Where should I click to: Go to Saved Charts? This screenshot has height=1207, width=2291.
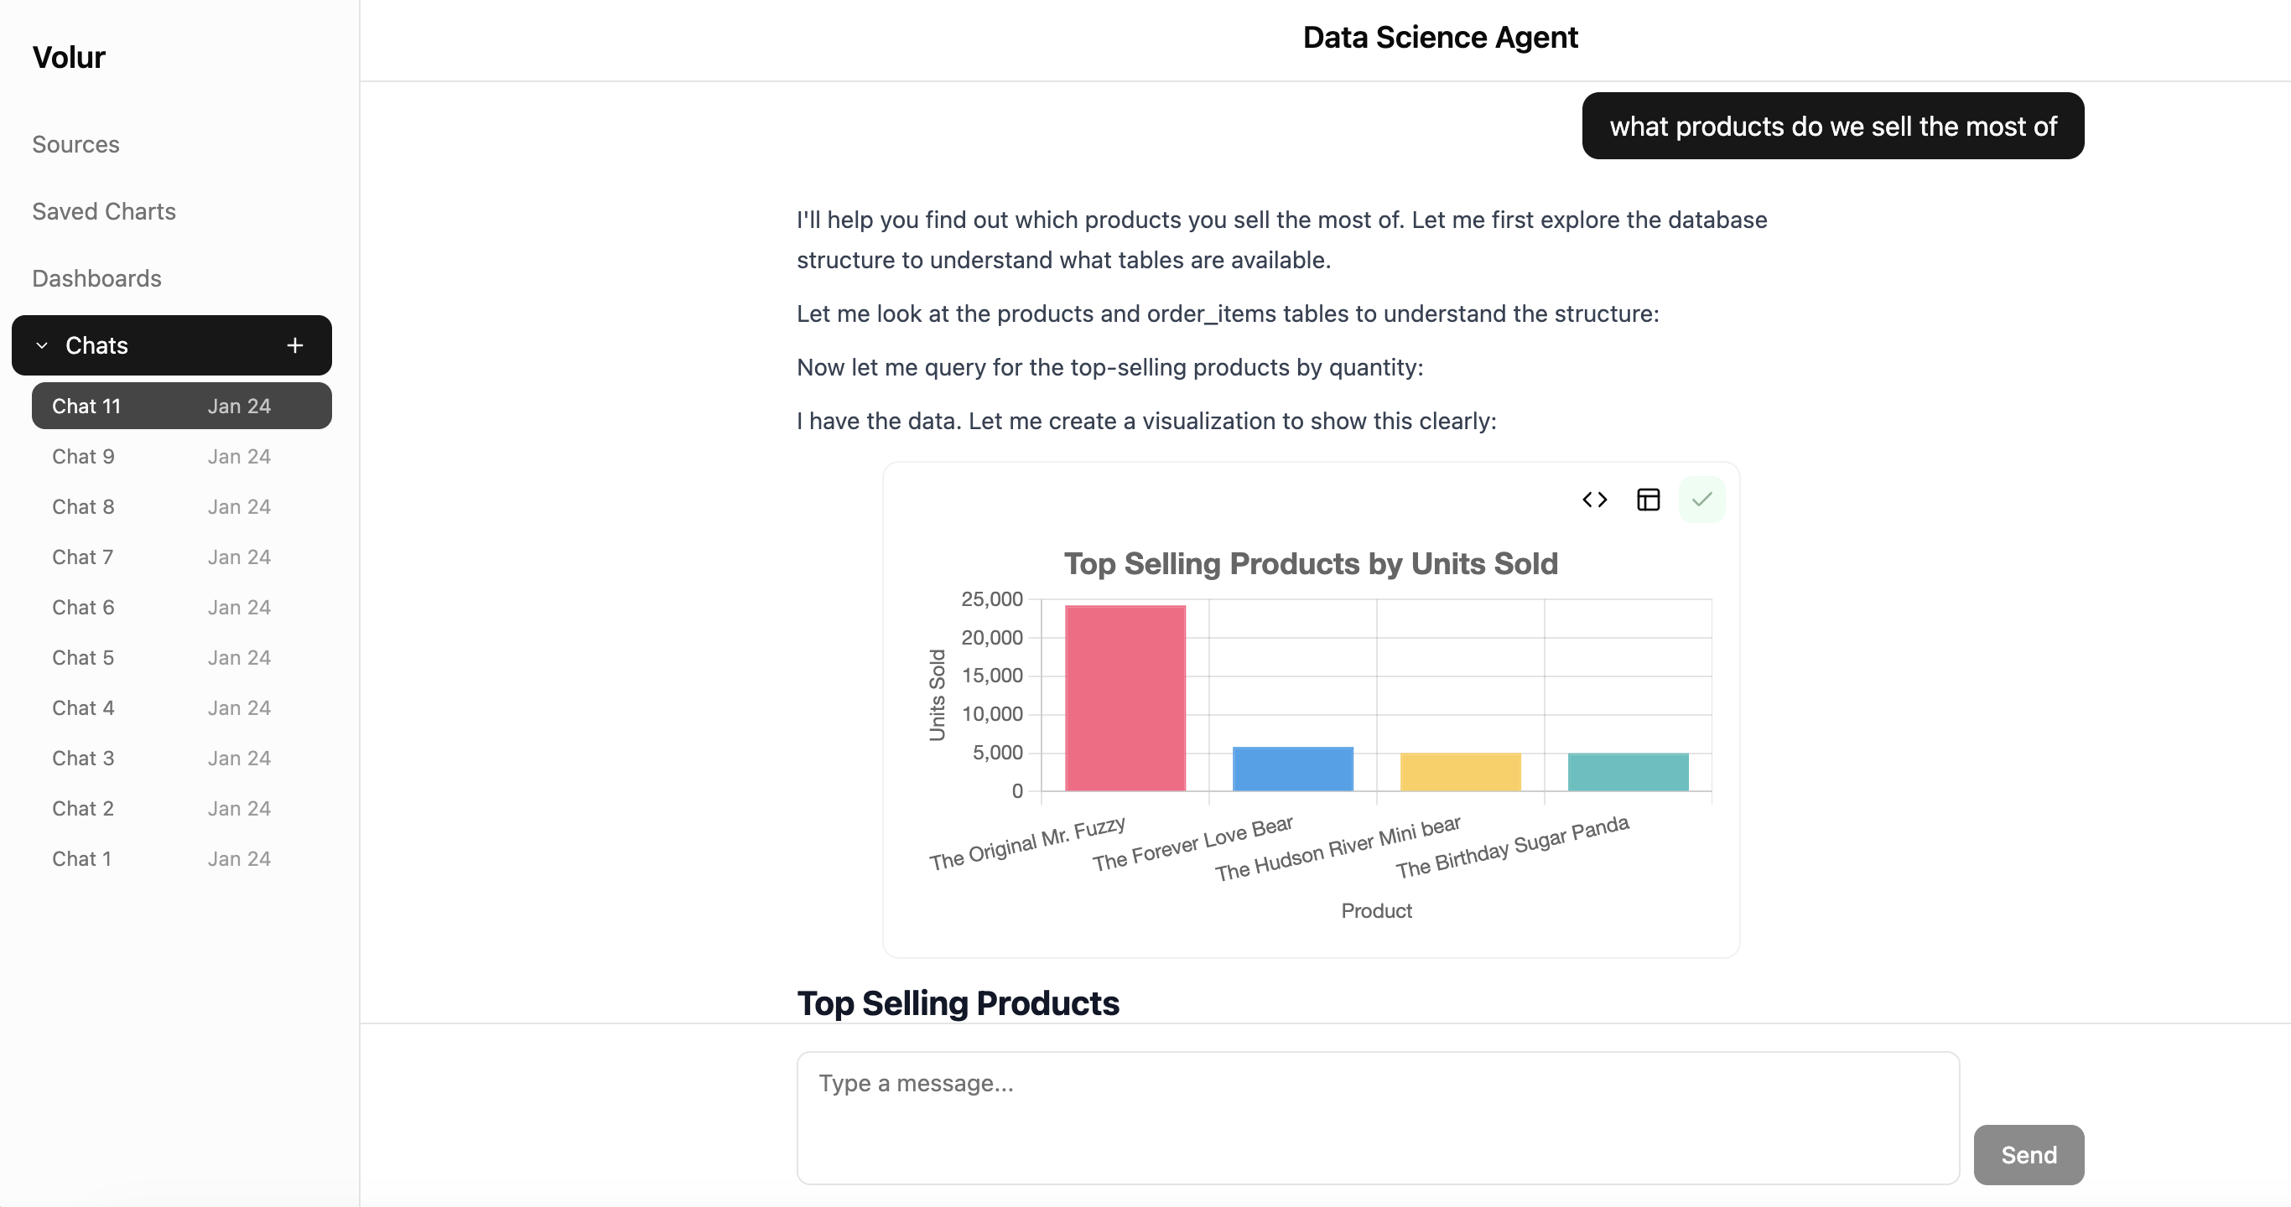click(104, 211)
